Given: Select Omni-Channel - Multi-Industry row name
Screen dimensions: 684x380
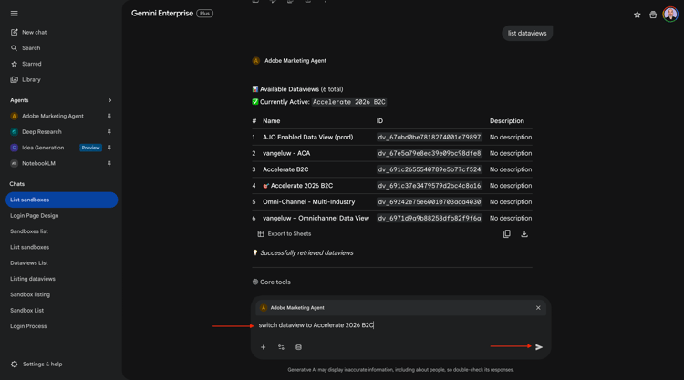Looking at the screenshot, I should click(x=309, y=201).
